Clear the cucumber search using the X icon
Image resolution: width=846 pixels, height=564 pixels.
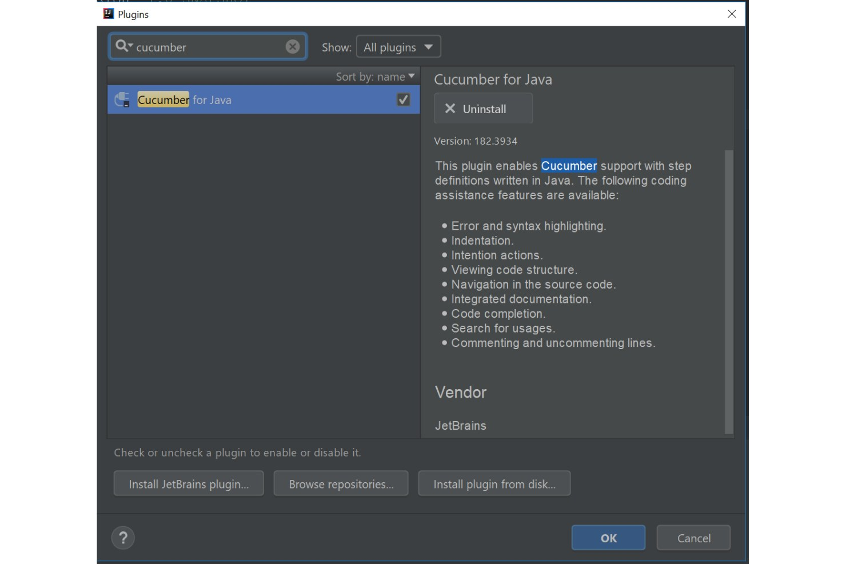292,46
